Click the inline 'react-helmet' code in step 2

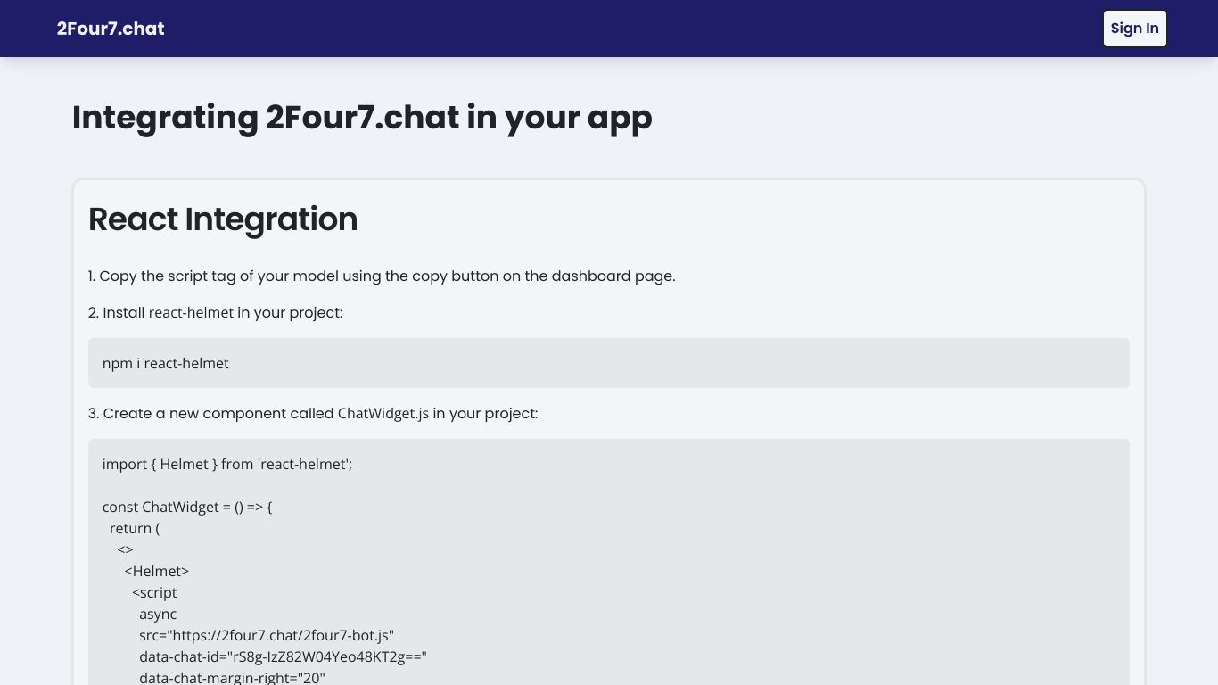pos(191,313)
